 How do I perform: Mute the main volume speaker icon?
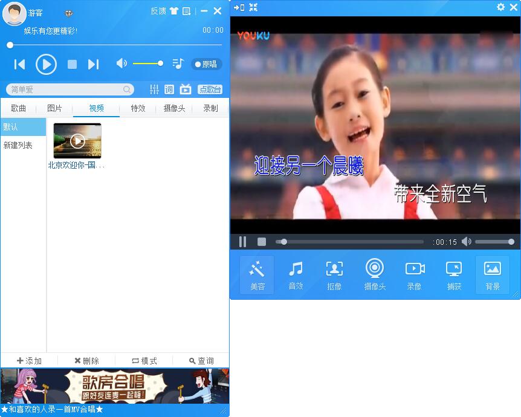(121, 63)
